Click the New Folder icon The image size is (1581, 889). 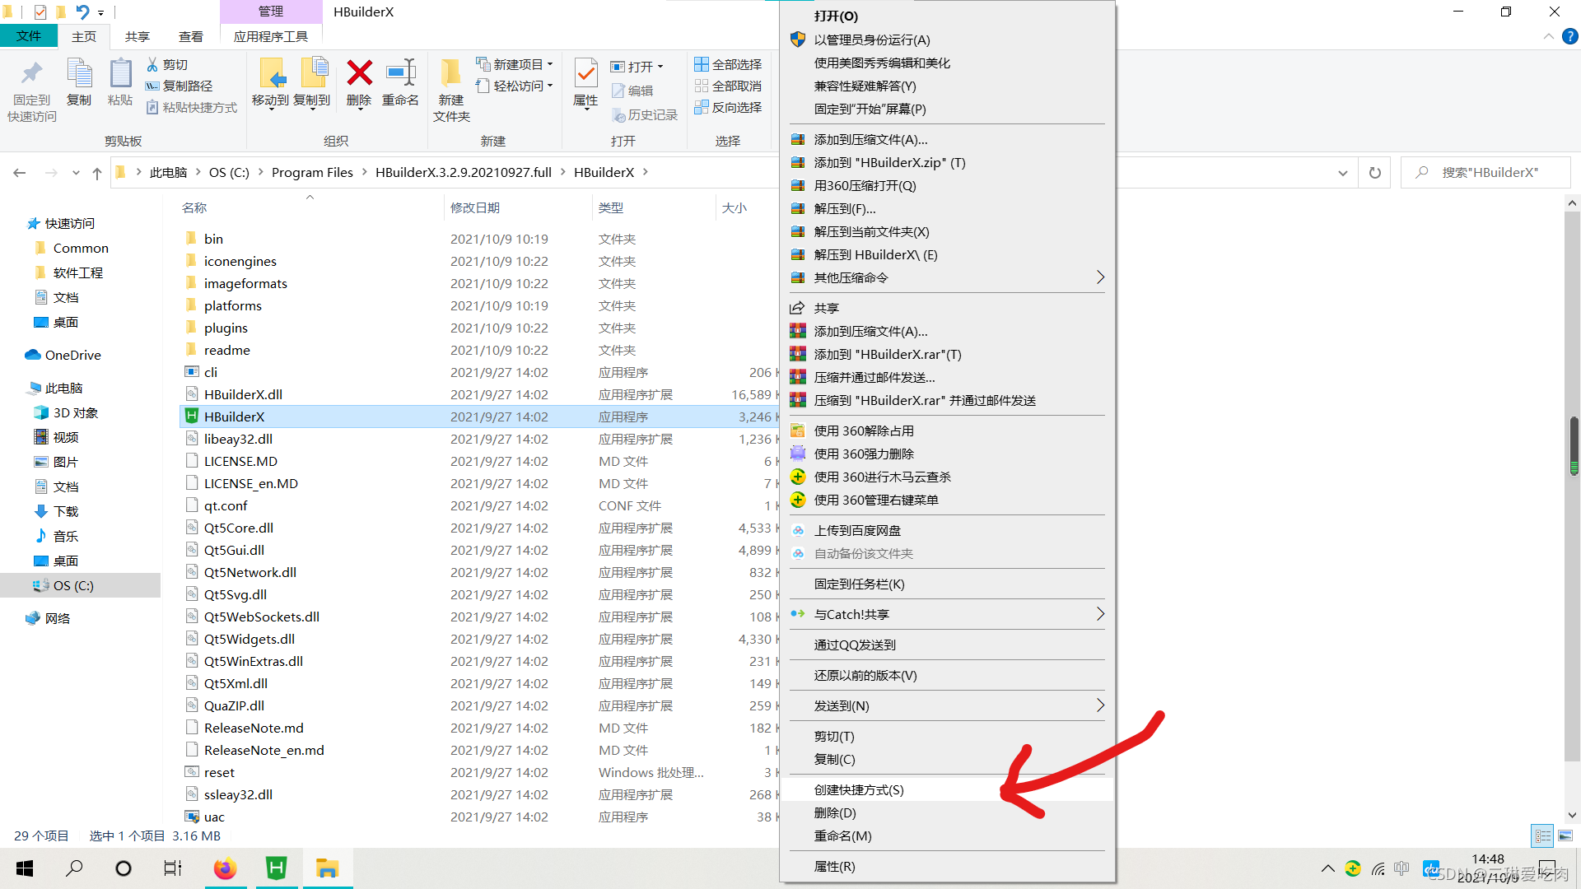[450, 74]
